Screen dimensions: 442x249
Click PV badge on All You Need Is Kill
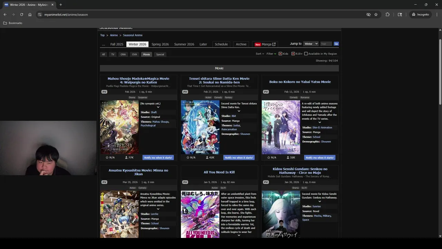(185, 182)
